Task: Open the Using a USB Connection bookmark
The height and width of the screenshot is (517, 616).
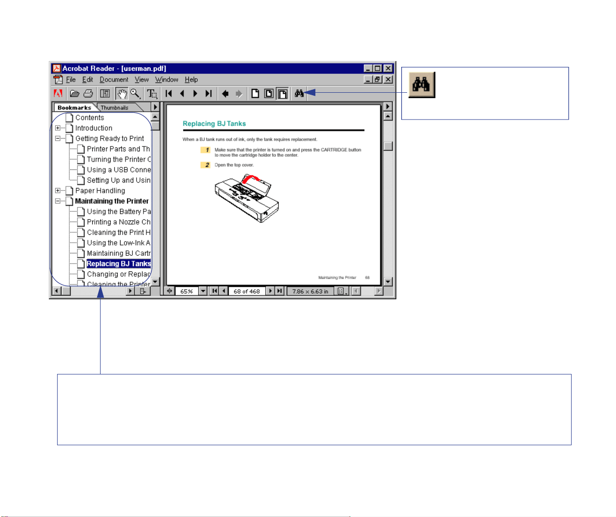Action: 119,170
